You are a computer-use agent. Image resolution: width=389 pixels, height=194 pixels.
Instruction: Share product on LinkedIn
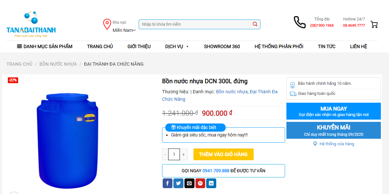[x=211, y=183]
